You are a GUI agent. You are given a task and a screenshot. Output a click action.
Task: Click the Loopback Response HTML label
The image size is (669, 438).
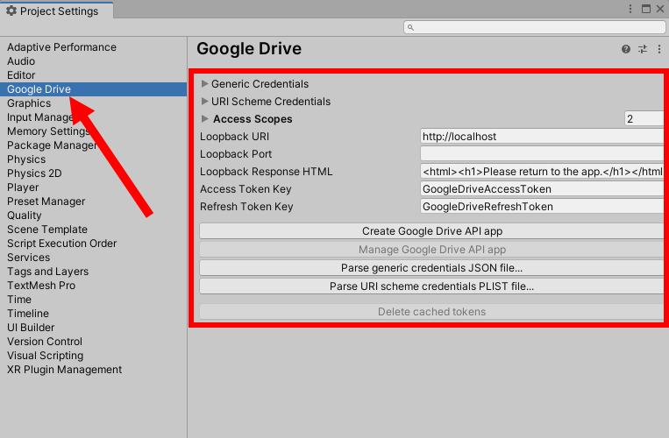click(x=266, y=172)
